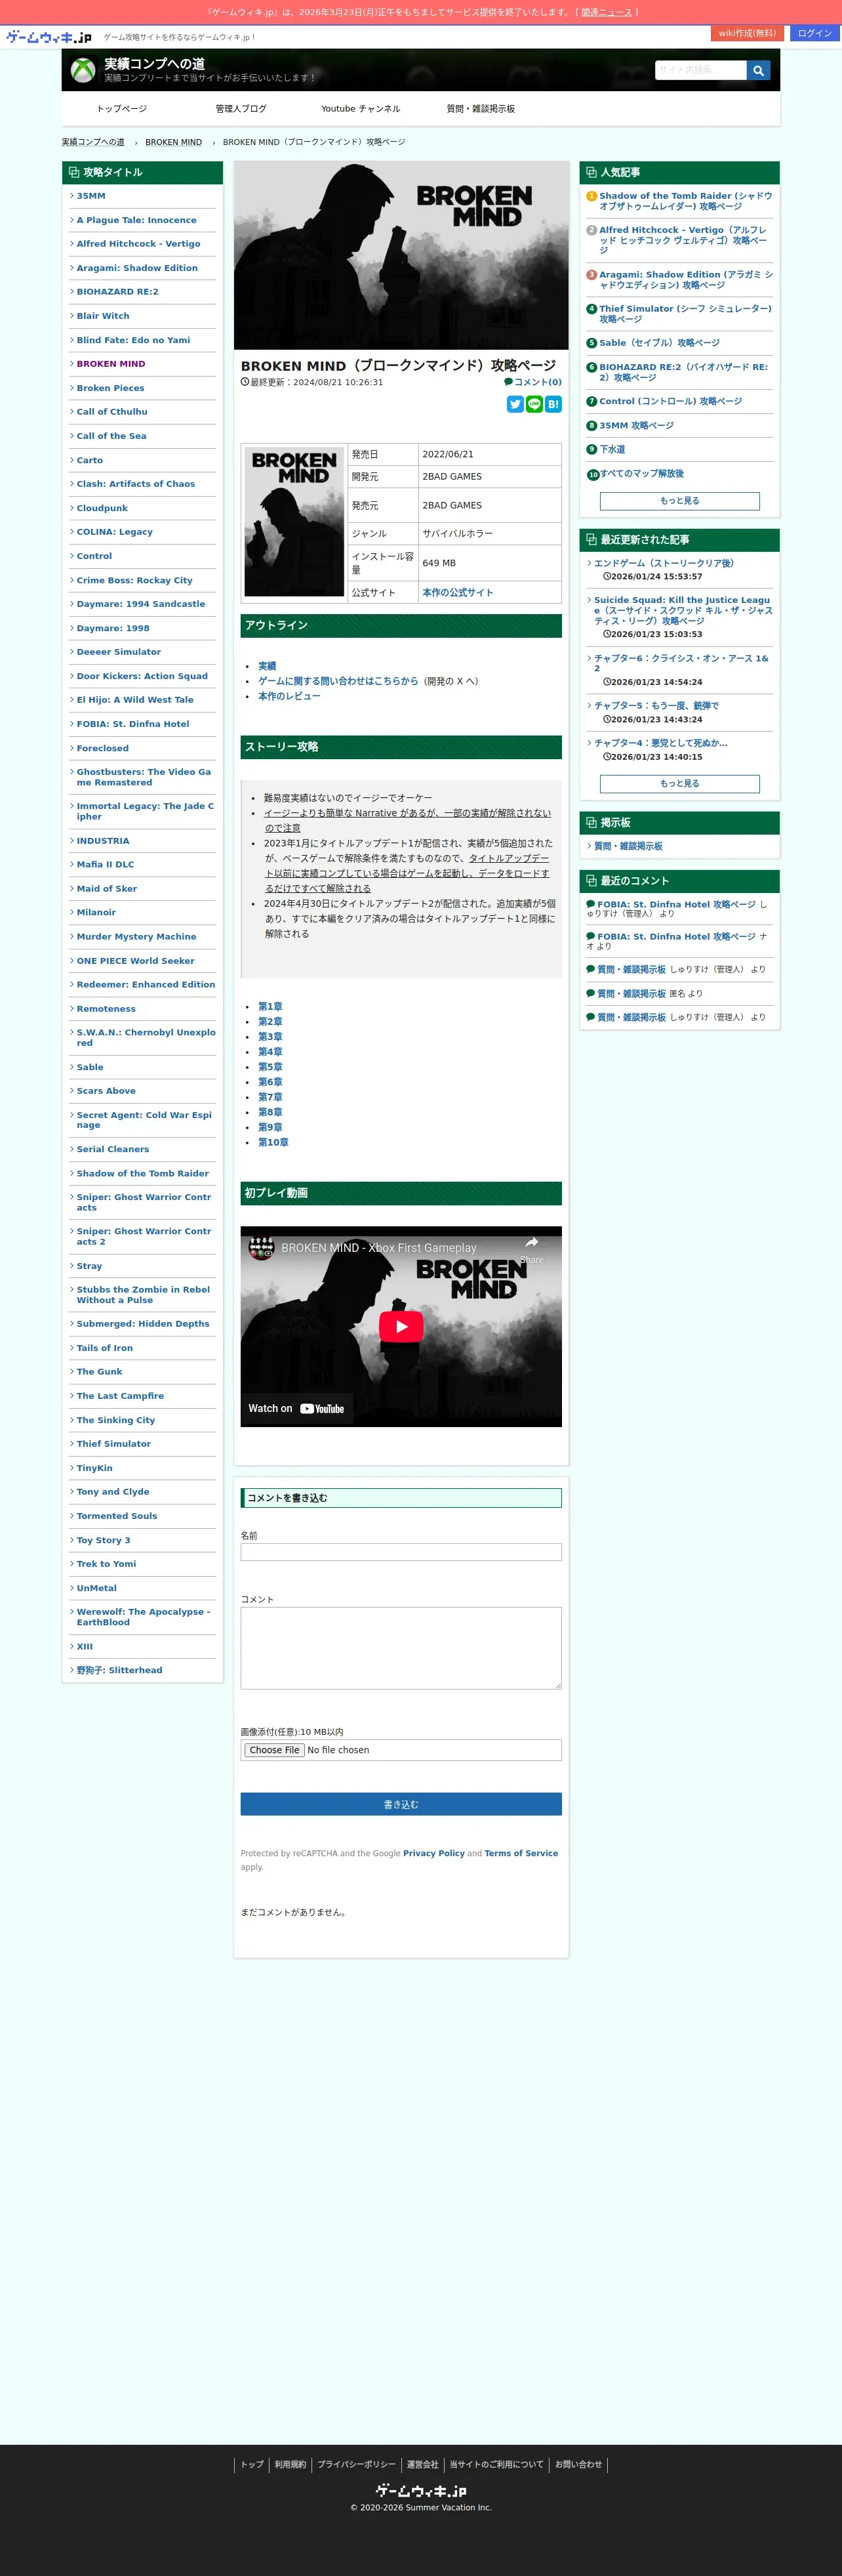Open Toy Story 3 sidebar entry
This screenshot has width=842, height=2576.
click(x=104, y=1540)
